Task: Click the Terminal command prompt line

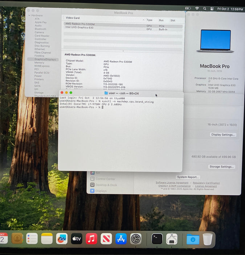Action: tap(81, 107)
